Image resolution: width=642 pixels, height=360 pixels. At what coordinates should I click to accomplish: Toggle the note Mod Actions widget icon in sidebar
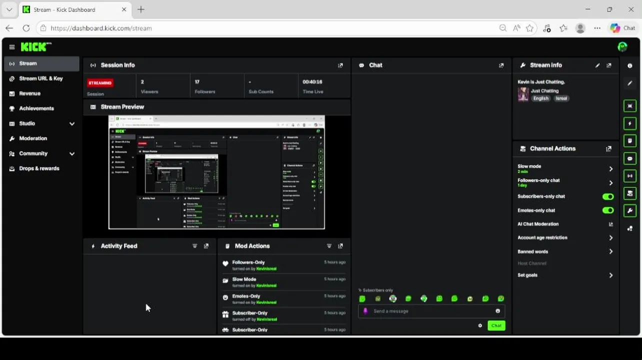tap(630, 141)
